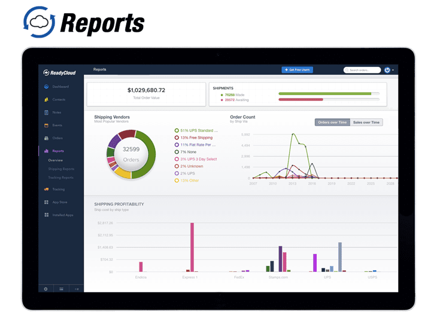This screenshot has width=437, height=318.
Task: Open the App Store menu item
Action: 60,202
